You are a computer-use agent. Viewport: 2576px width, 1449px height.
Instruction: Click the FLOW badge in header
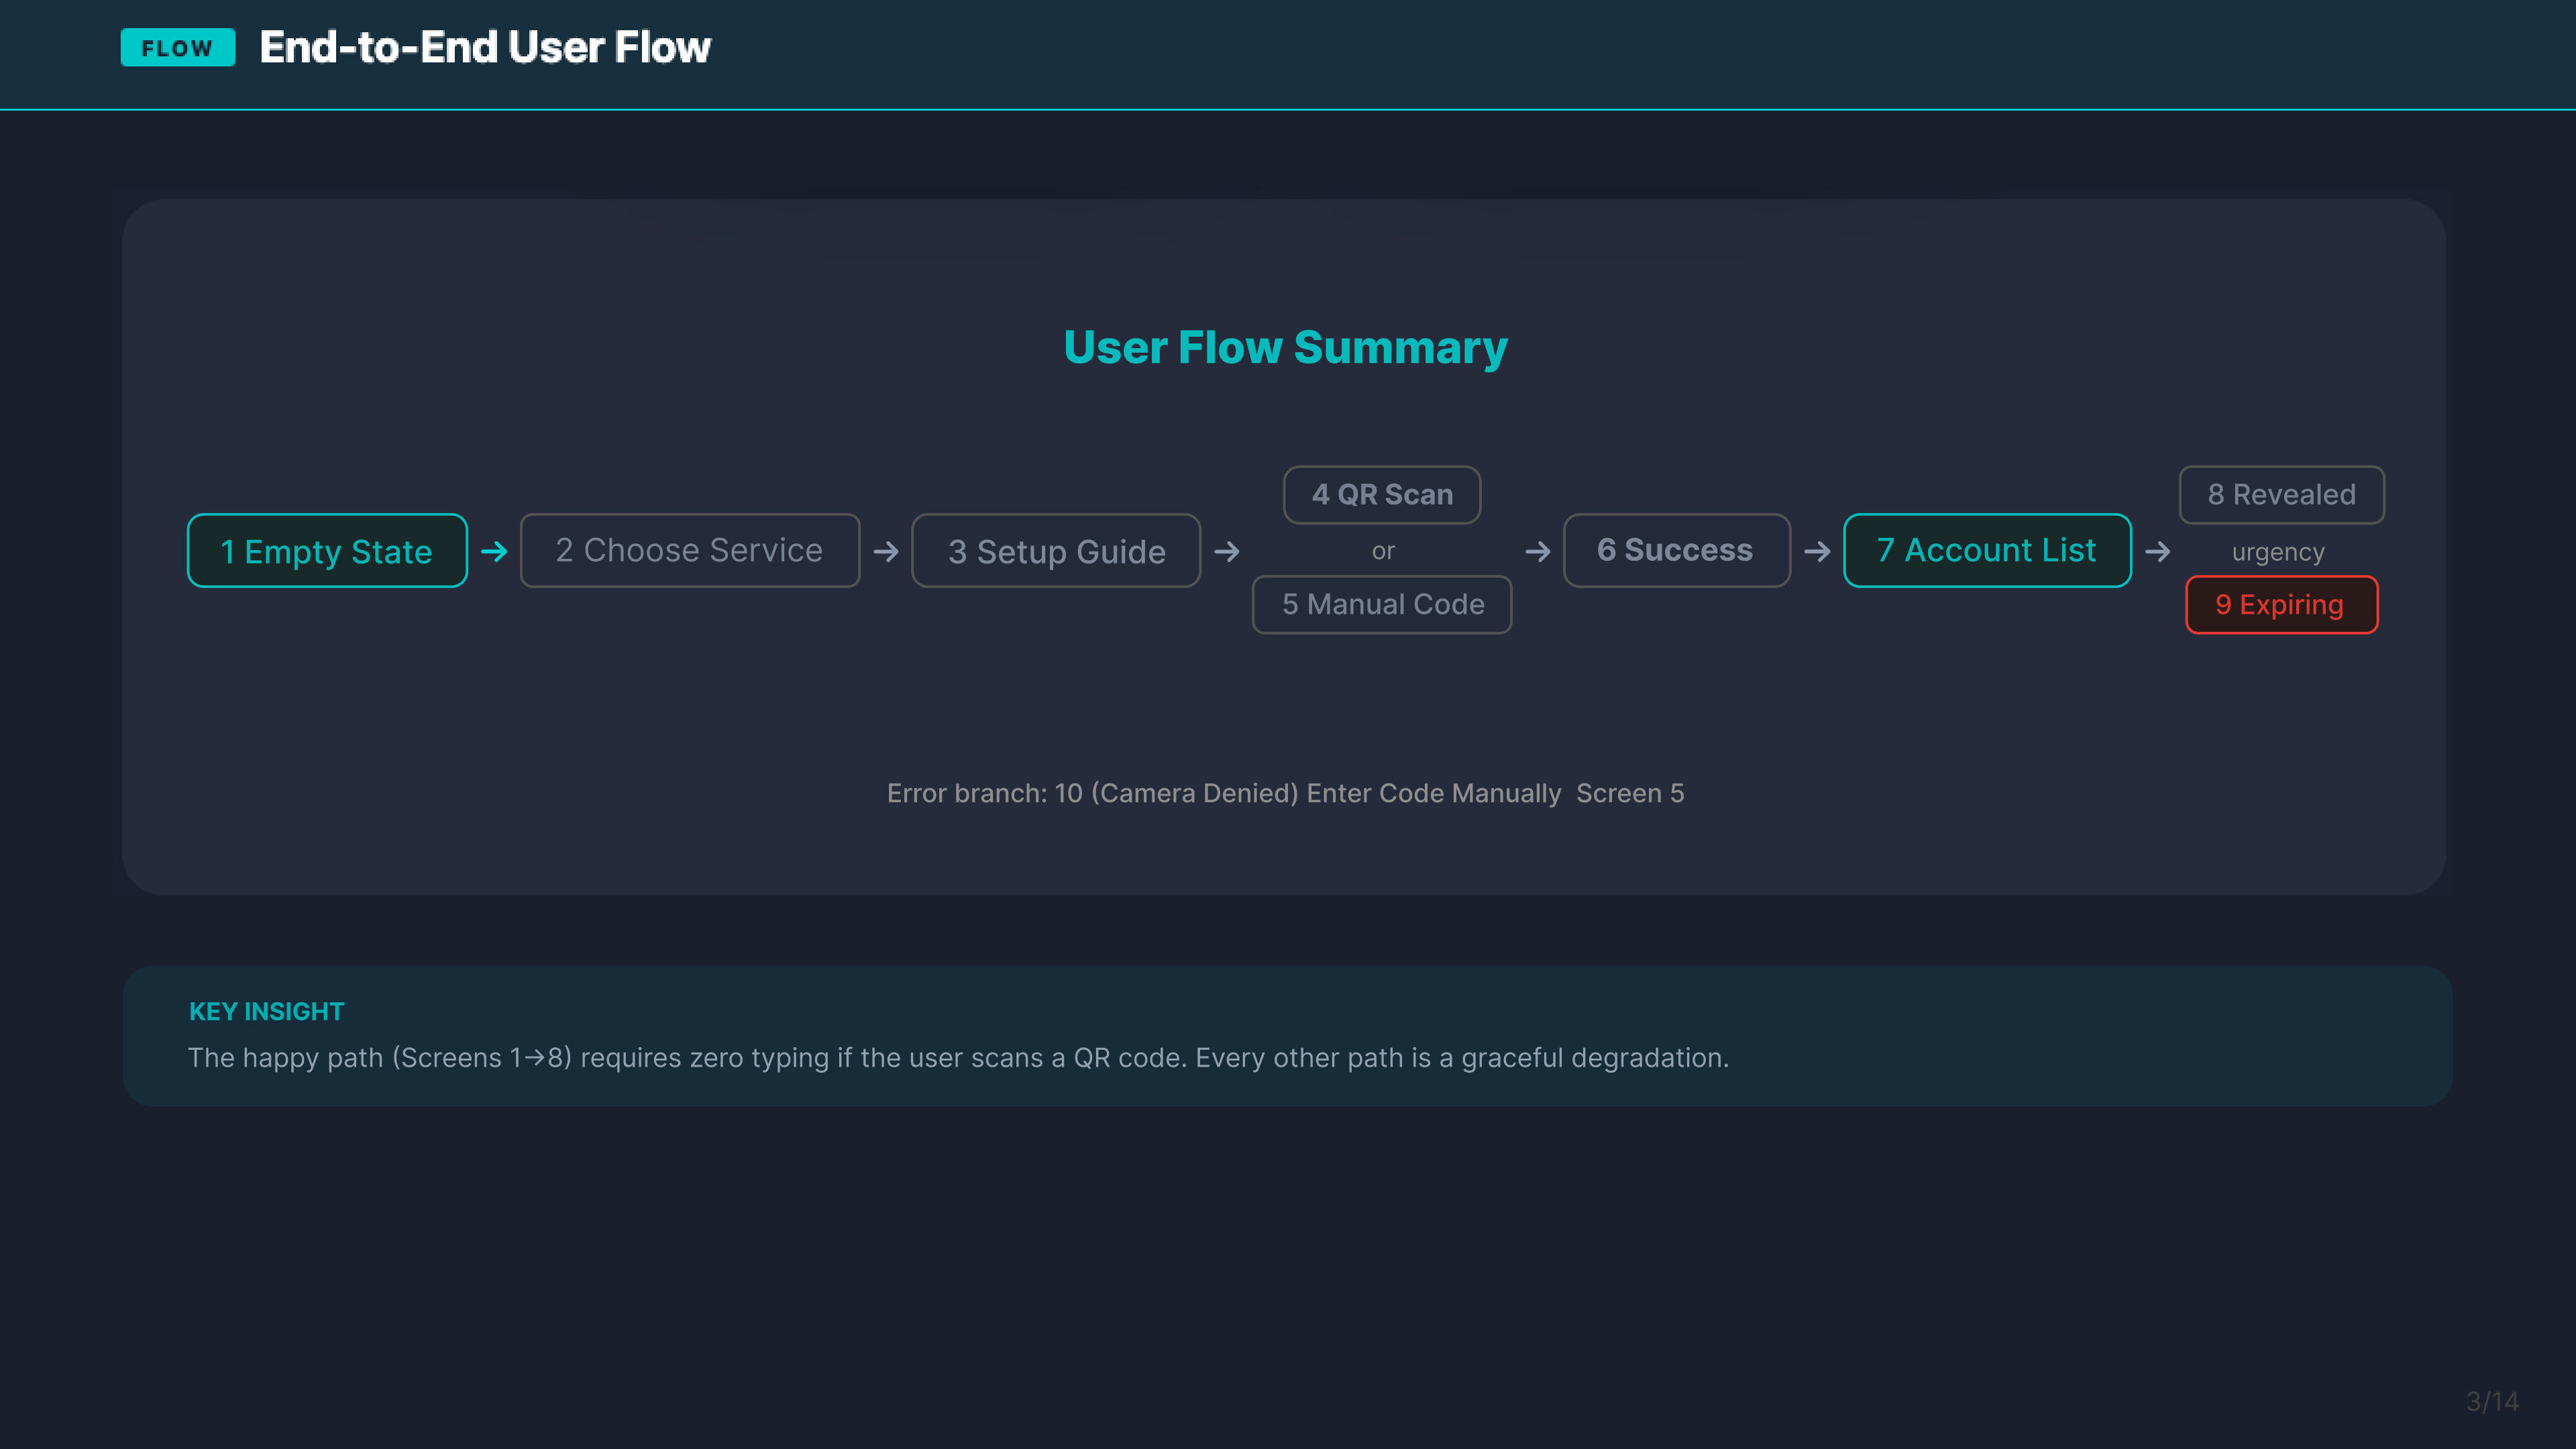[177, 47]
